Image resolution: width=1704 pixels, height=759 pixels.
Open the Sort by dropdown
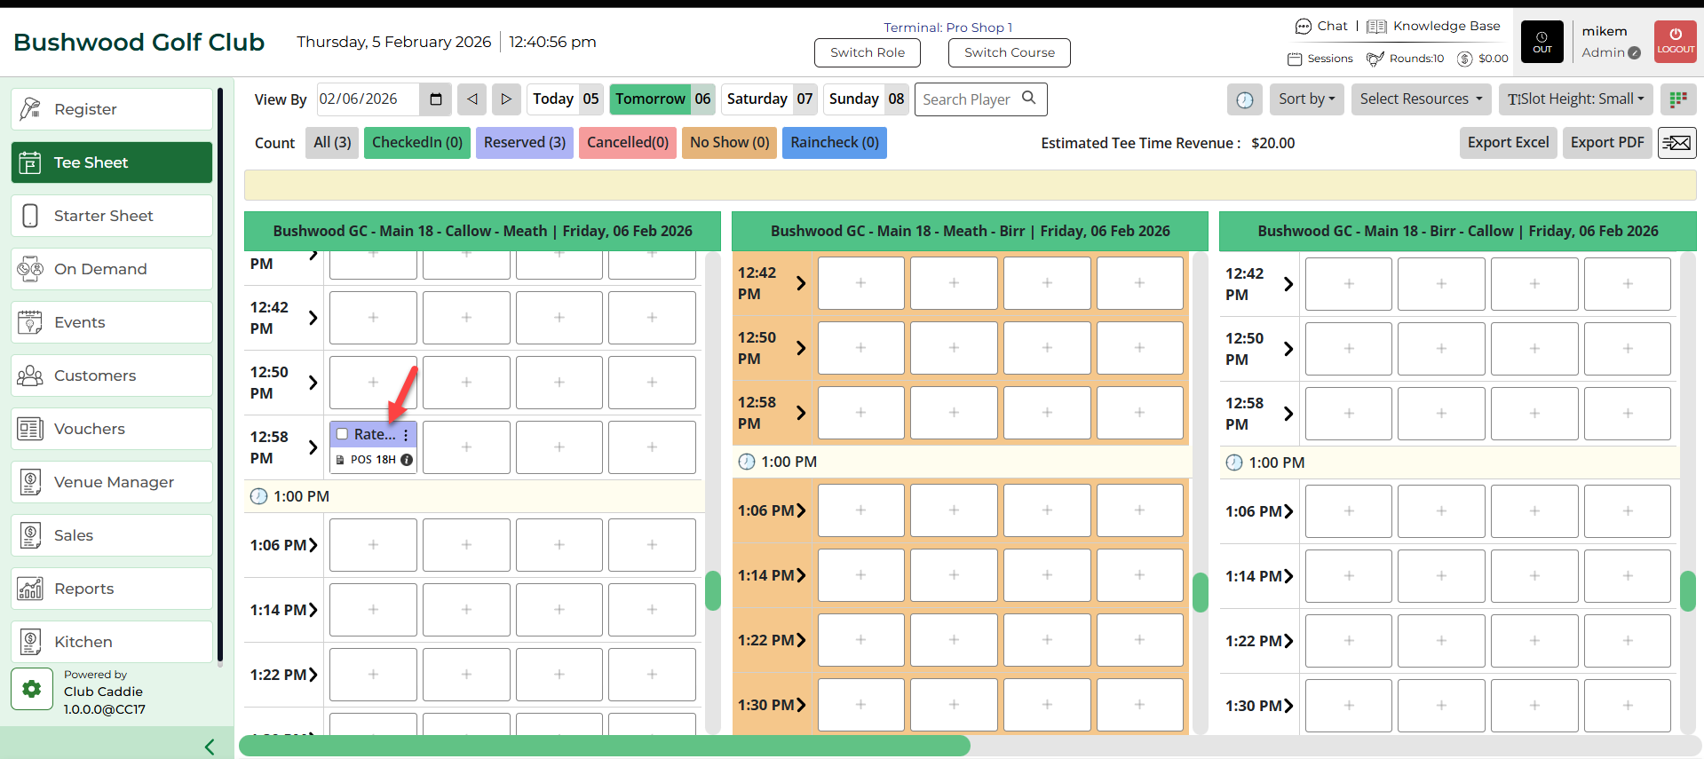pos(1306,99)
